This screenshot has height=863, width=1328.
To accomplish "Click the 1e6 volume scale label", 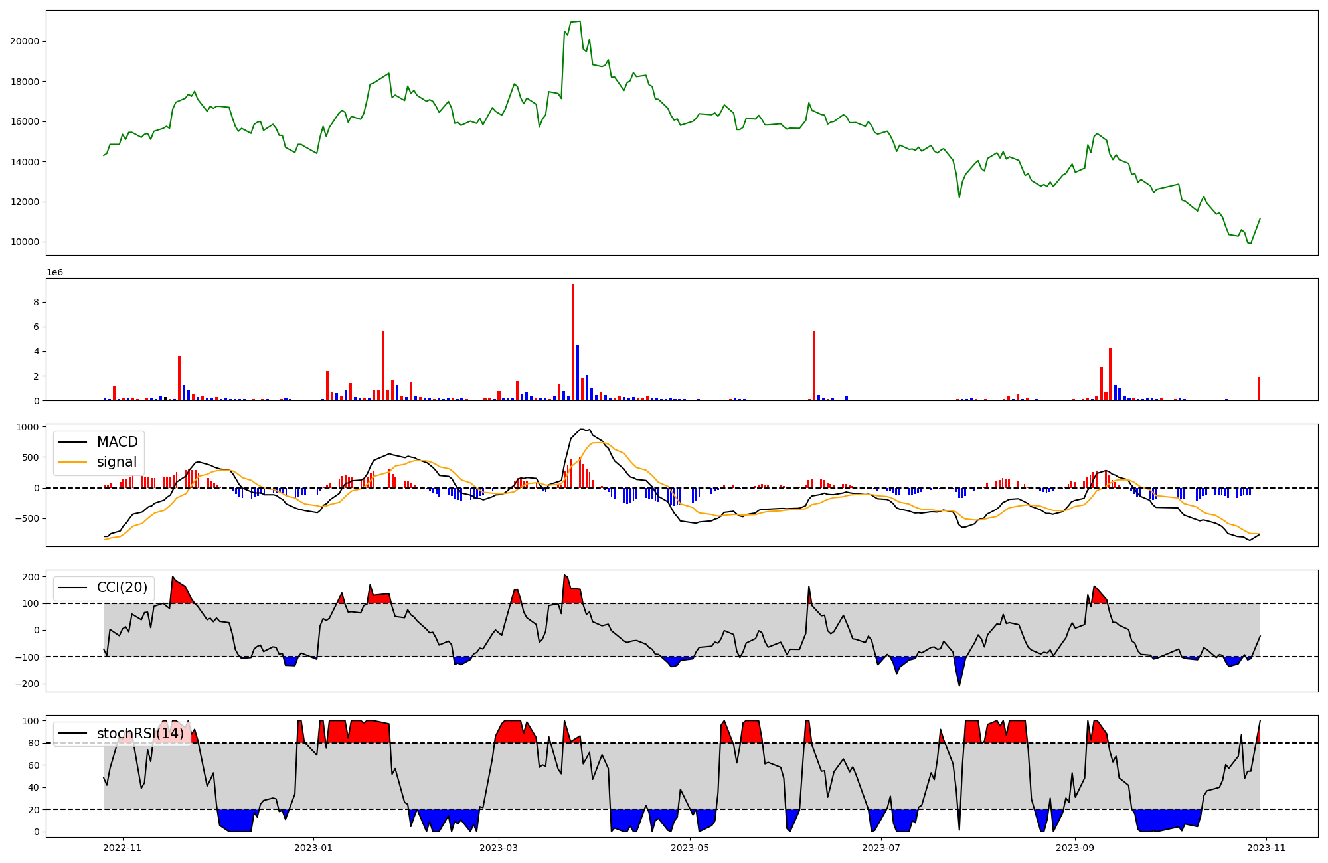I will pyautogui.click(x=54, y=272).
